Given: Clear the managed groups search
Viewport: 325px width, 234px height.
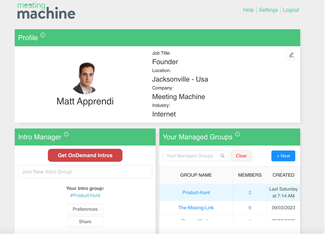Looking at the screenshot, I should click(241, 156).
